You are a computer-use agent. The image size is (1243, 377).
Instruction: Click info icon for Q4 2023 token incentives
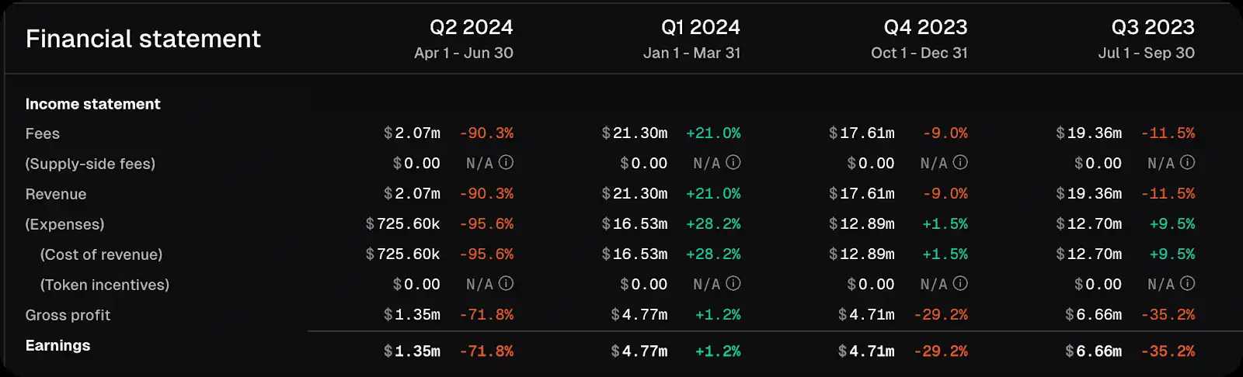click(960, 284)
